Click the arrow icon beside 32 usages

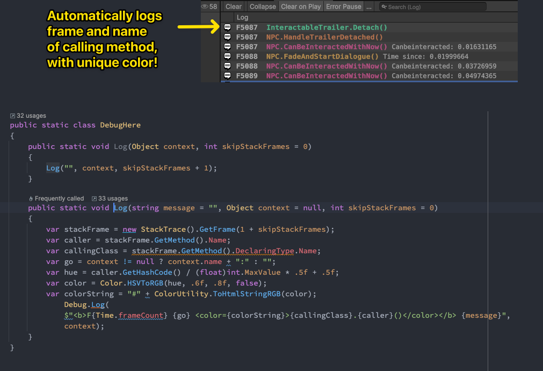(13, 116)
